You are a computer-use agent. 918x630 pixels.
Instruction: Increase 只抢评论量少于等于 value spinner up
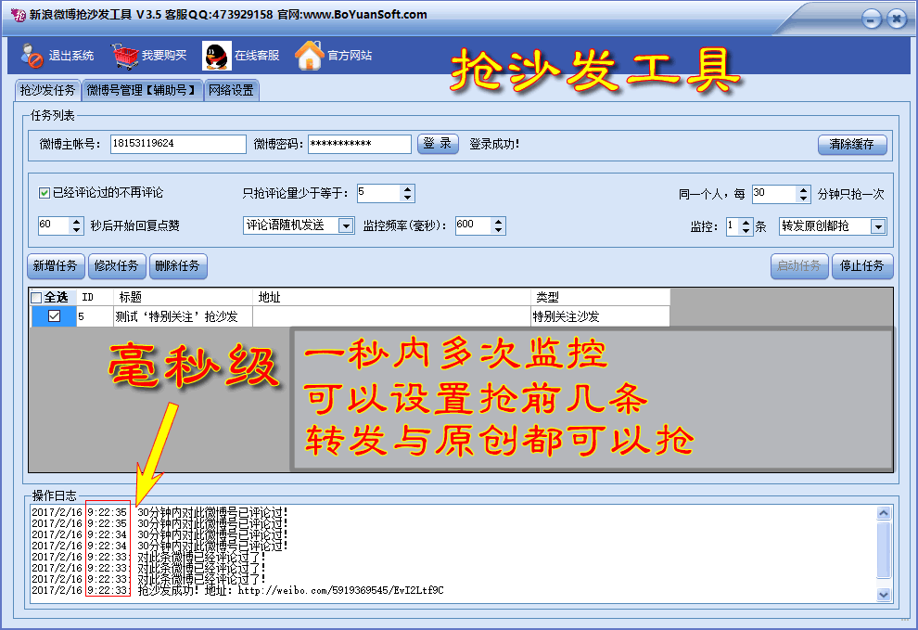coord(407,189)
